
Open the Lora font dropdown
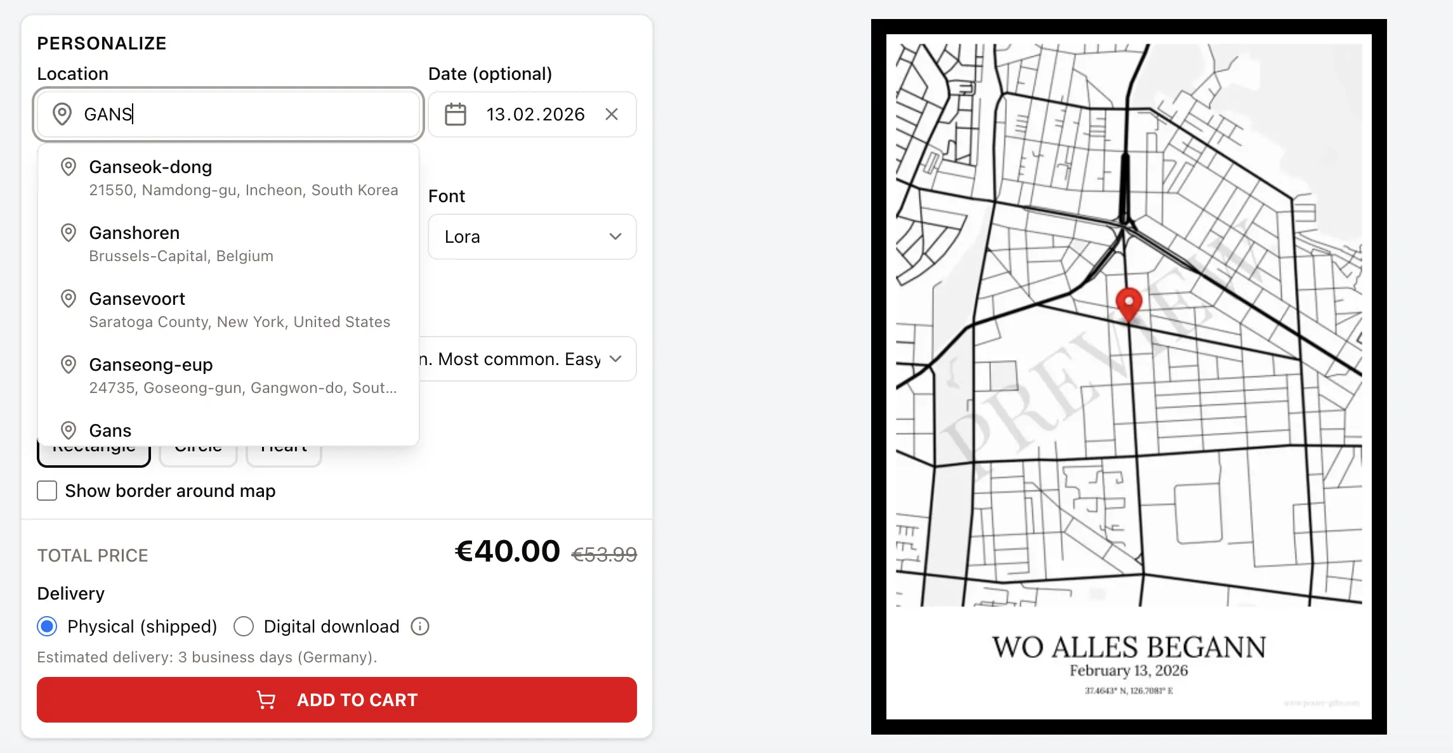[532, 236]
